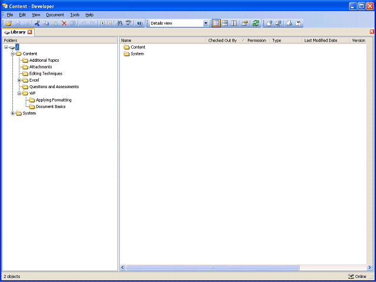
Task: Select Editing Techniques folder in tree
Action: (46, 73)
